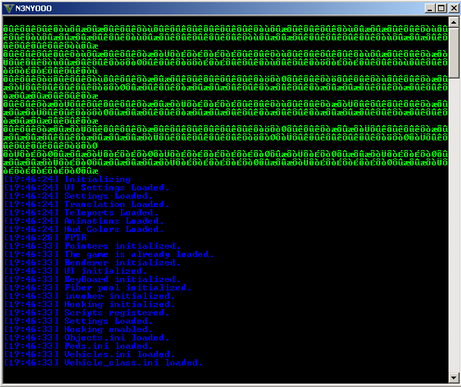Click the scrollbar up arrow

(453, 22)
